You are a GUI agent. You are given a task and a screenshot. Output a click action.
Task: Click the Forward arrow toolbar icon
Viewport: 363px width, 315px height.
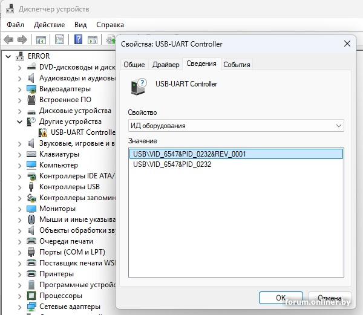click(22, 40)
